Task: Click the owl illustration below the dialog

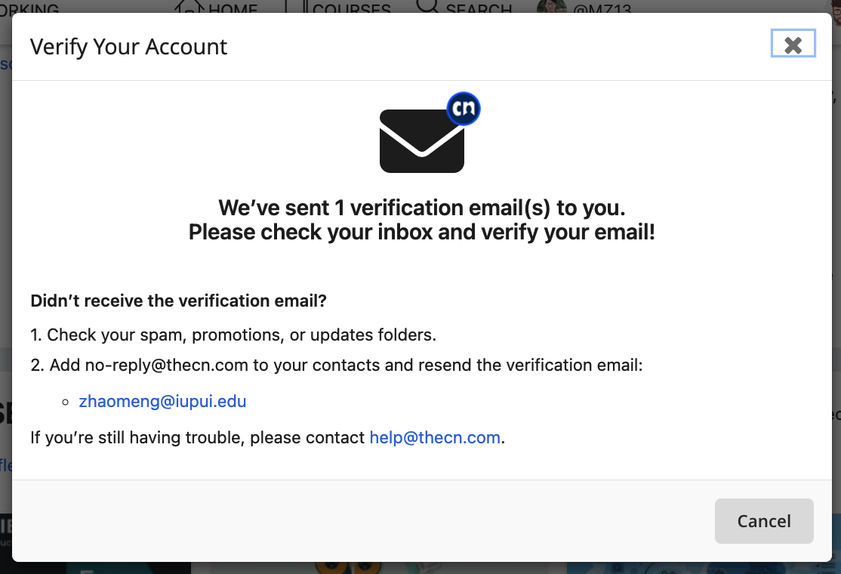Action: [347, 567]
